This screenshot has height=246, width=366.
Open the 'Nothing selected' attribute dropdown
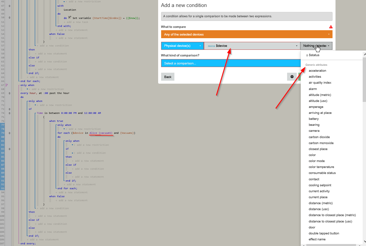pos(316,46)
